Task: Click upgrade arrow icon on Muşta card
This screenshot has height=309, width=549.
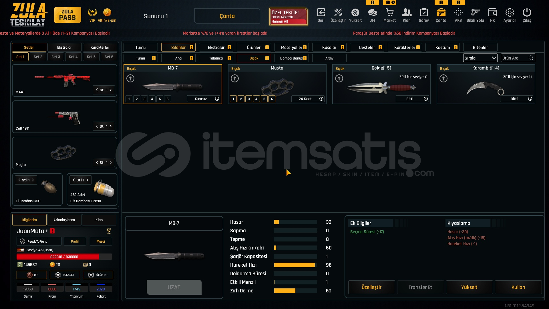Action: [x=235, y=78]
